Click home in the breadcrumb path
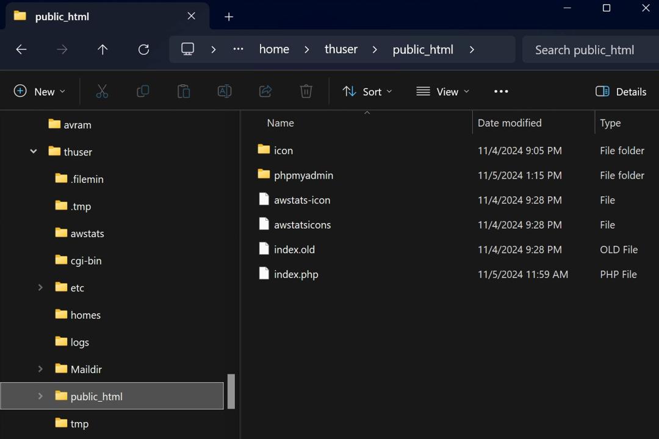This screenshot has height=439, width=659. tap(274, 49)
